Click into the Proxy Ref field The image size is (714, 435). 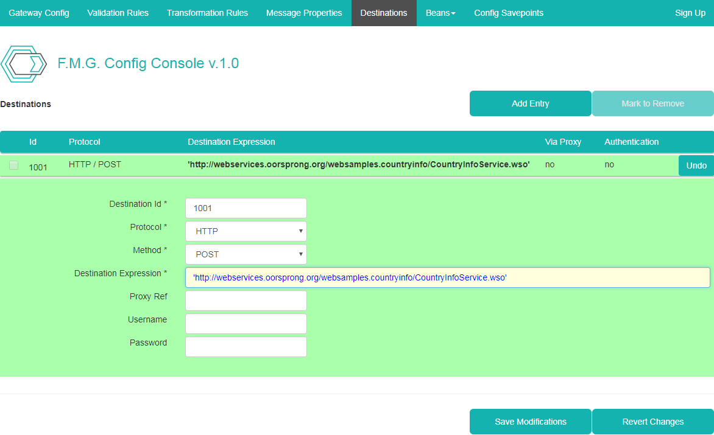[x=246, y=301]
